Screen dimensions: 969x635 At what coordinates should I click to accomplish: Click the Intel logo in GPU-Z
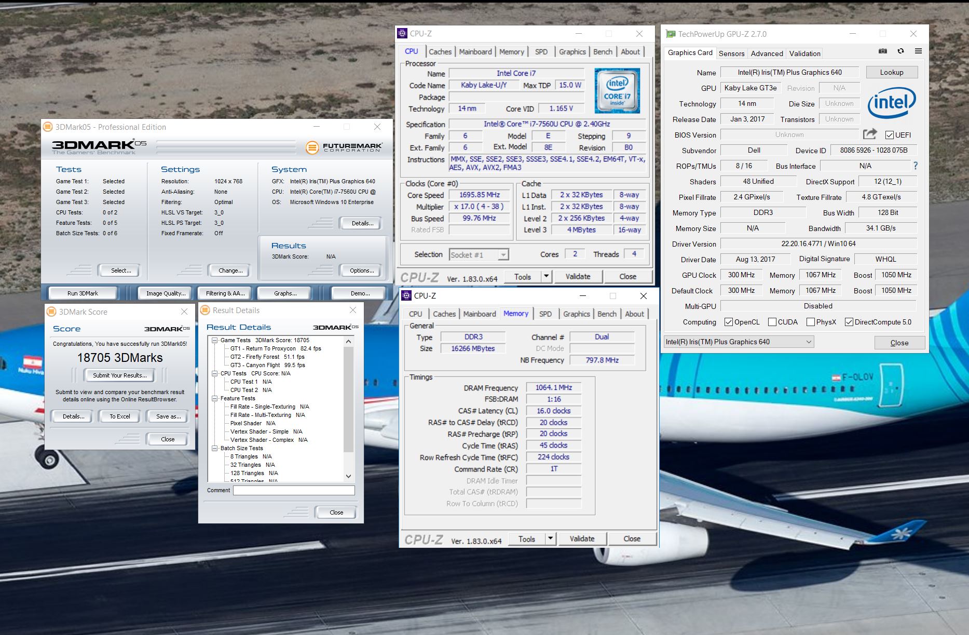pos(892,102)
